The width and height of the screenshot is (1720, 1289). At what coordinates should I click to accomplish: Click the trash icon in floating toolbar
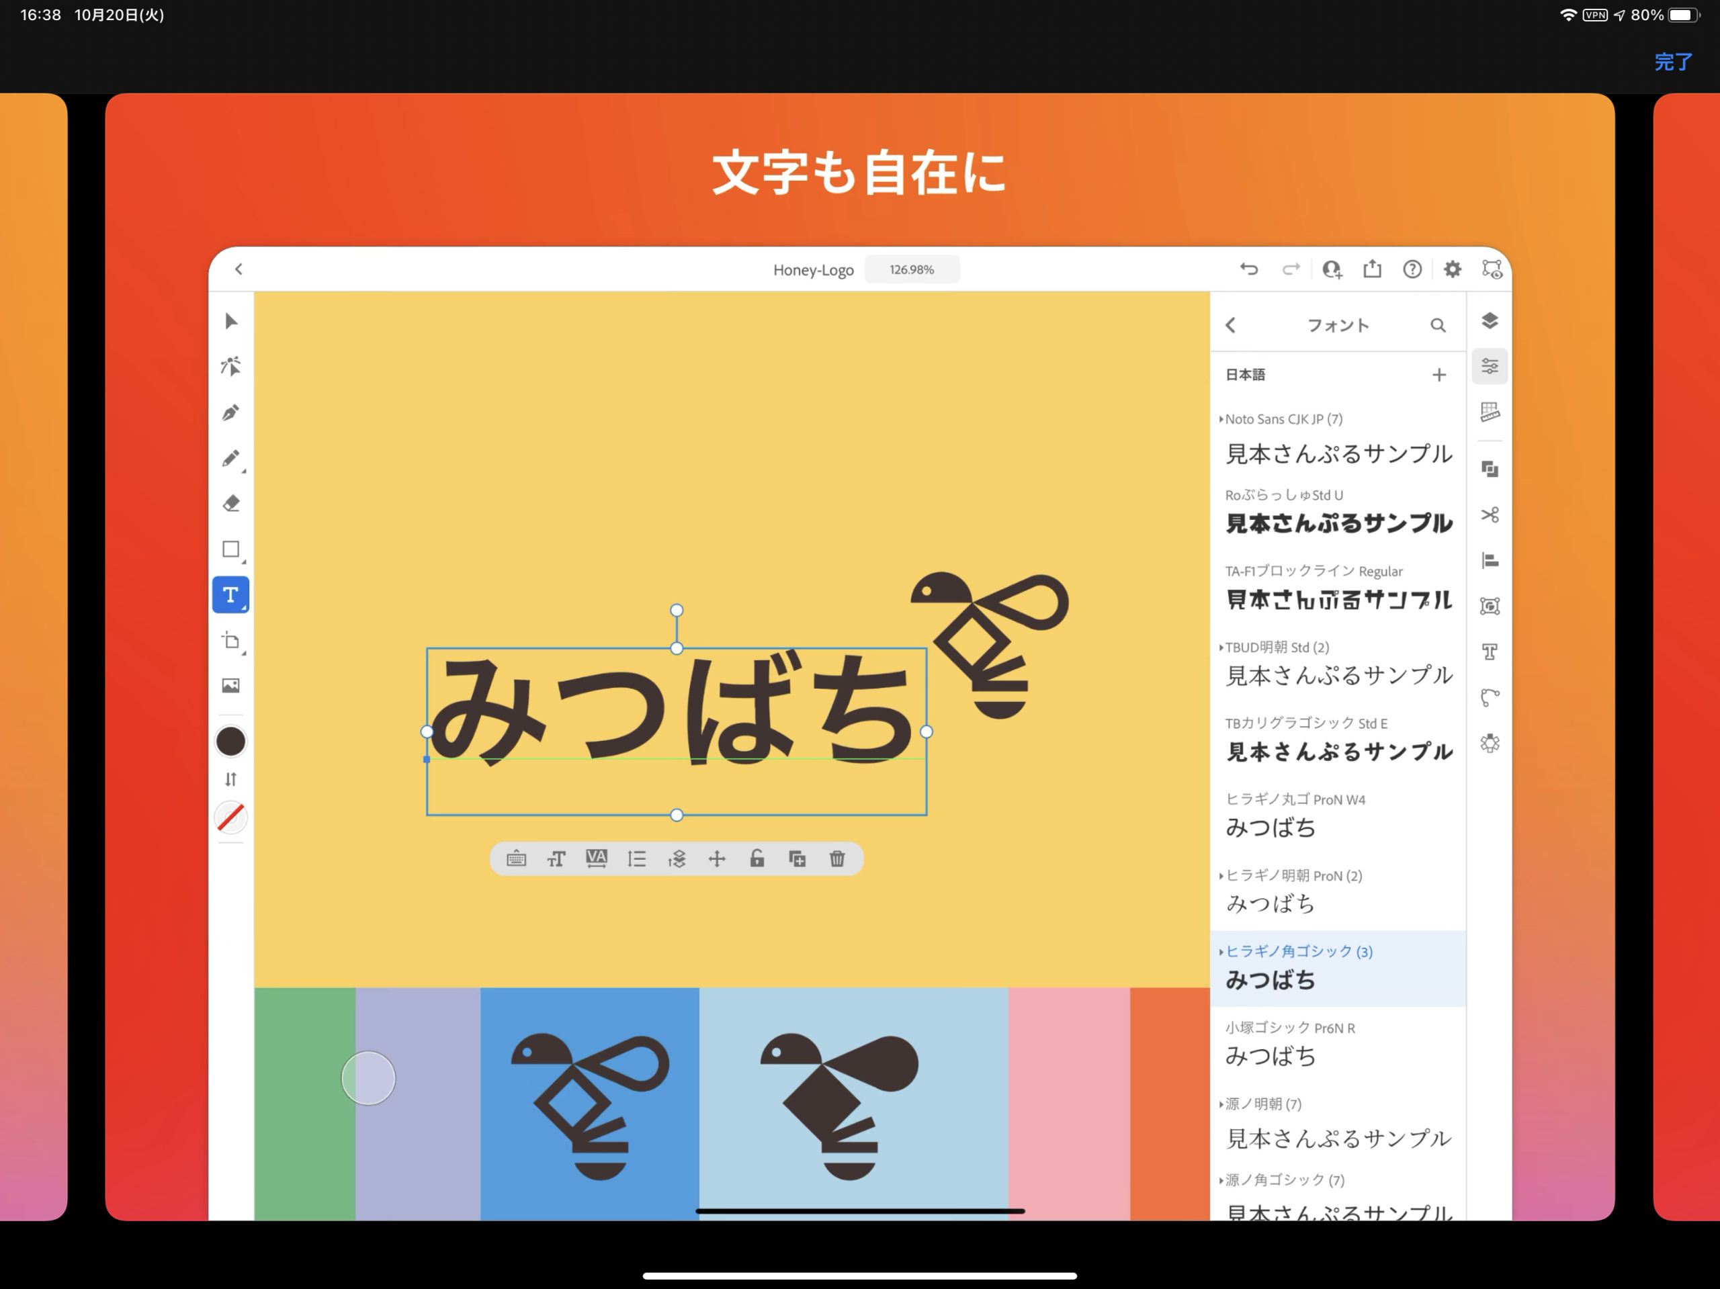836,859
